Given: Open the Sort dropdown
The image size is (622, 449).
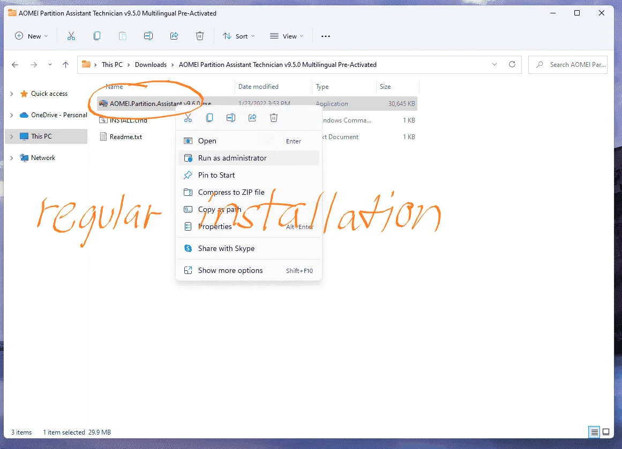Looking at the screenshot, I should (239, 36).
